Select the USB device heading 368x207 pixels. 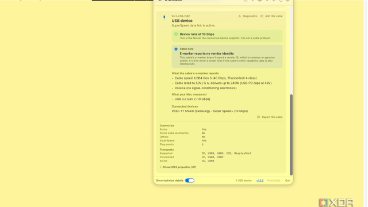pyautogui.click(x=182, y=21)
